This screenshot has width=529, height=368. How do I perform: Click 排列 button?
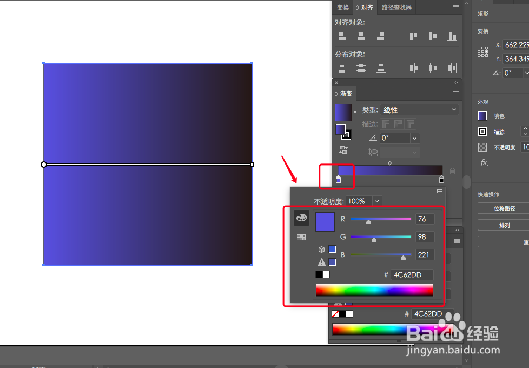click(x=504, y=225)
